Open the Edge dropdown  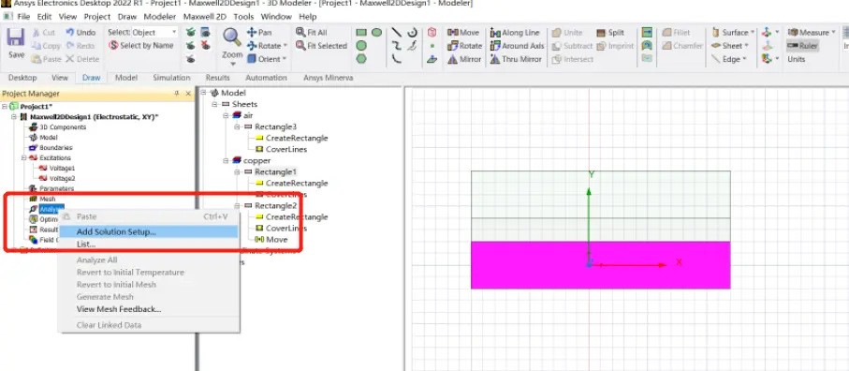744,59
